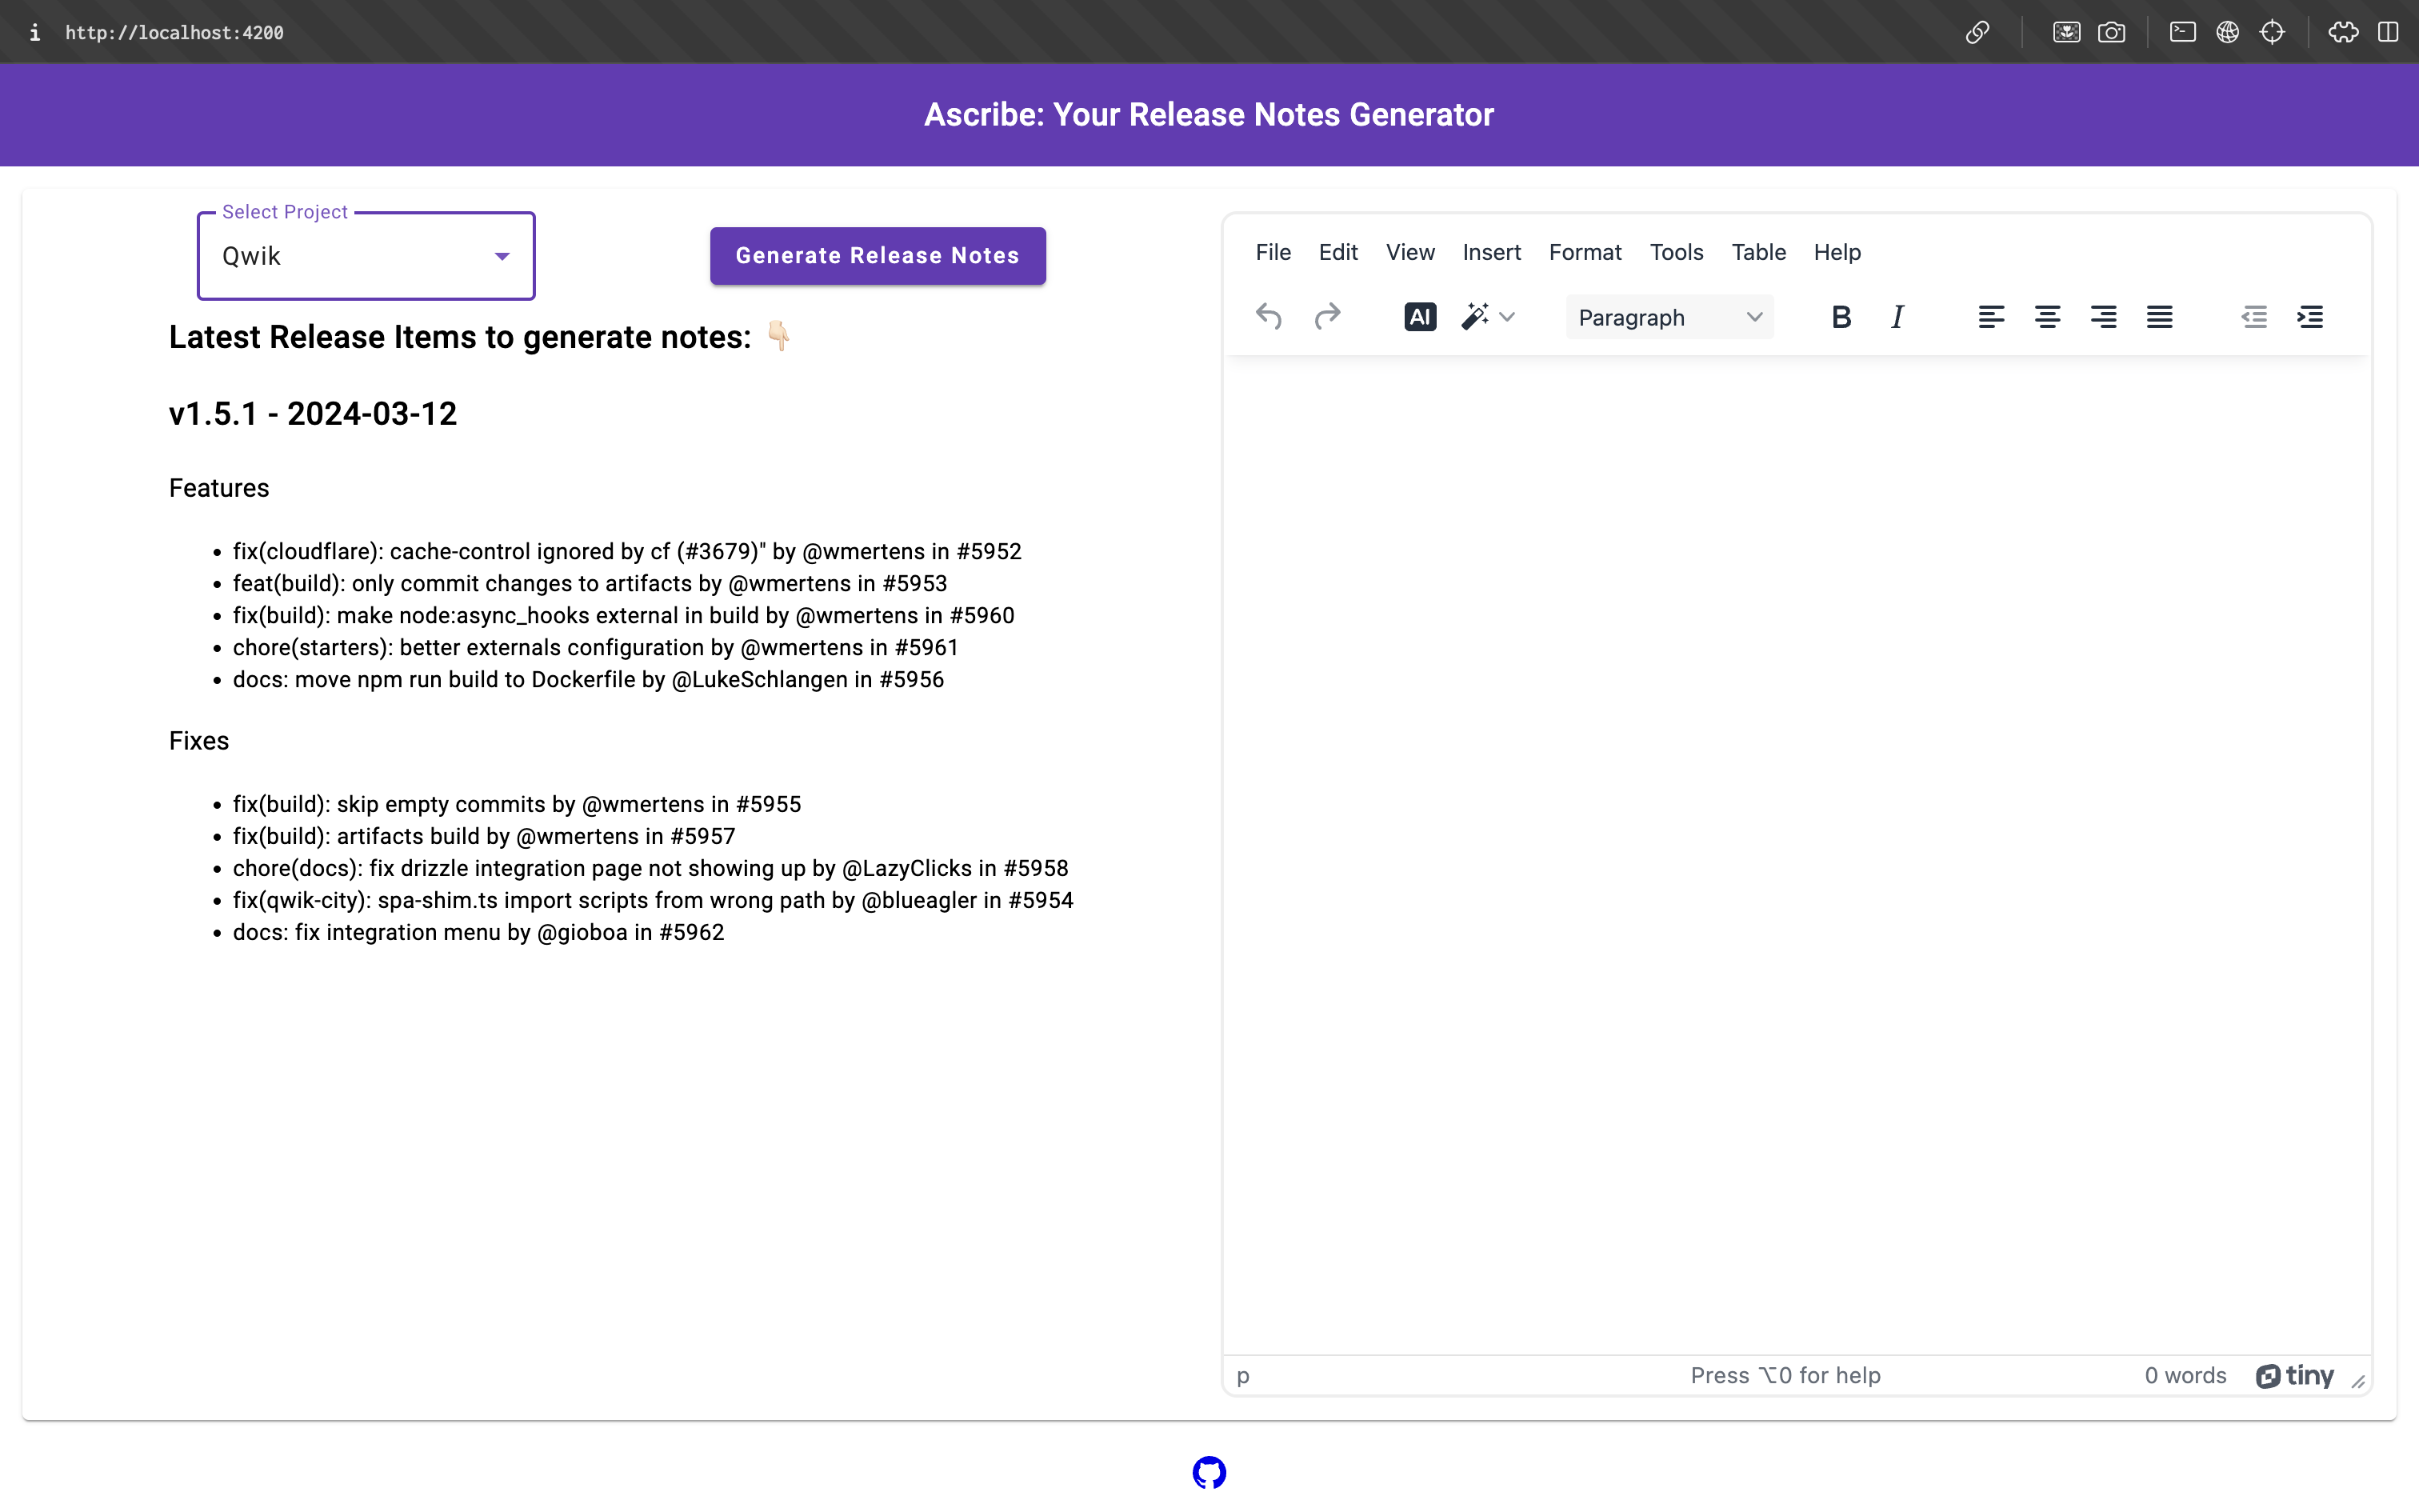Image resolution: width=2419 pixels, height=1512 pixels.
Task: Click the magic wand AI shortcuts icon
Action: point(1474,317)
